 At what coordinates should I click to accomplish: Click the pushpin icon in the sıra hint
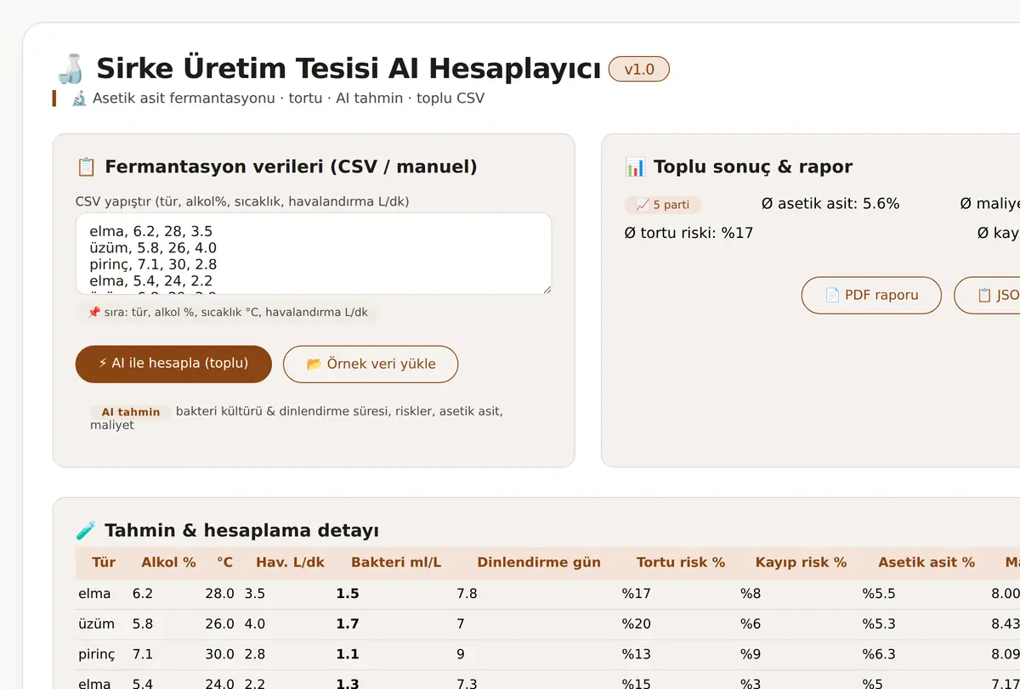[93, 313]
